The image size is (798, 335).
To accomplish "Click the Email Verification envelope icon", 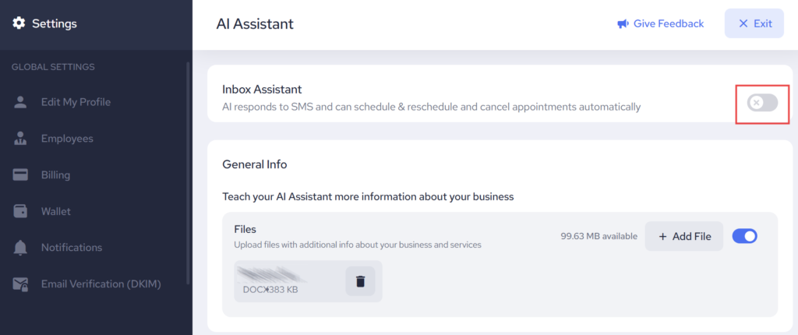I will pos(20,284).
